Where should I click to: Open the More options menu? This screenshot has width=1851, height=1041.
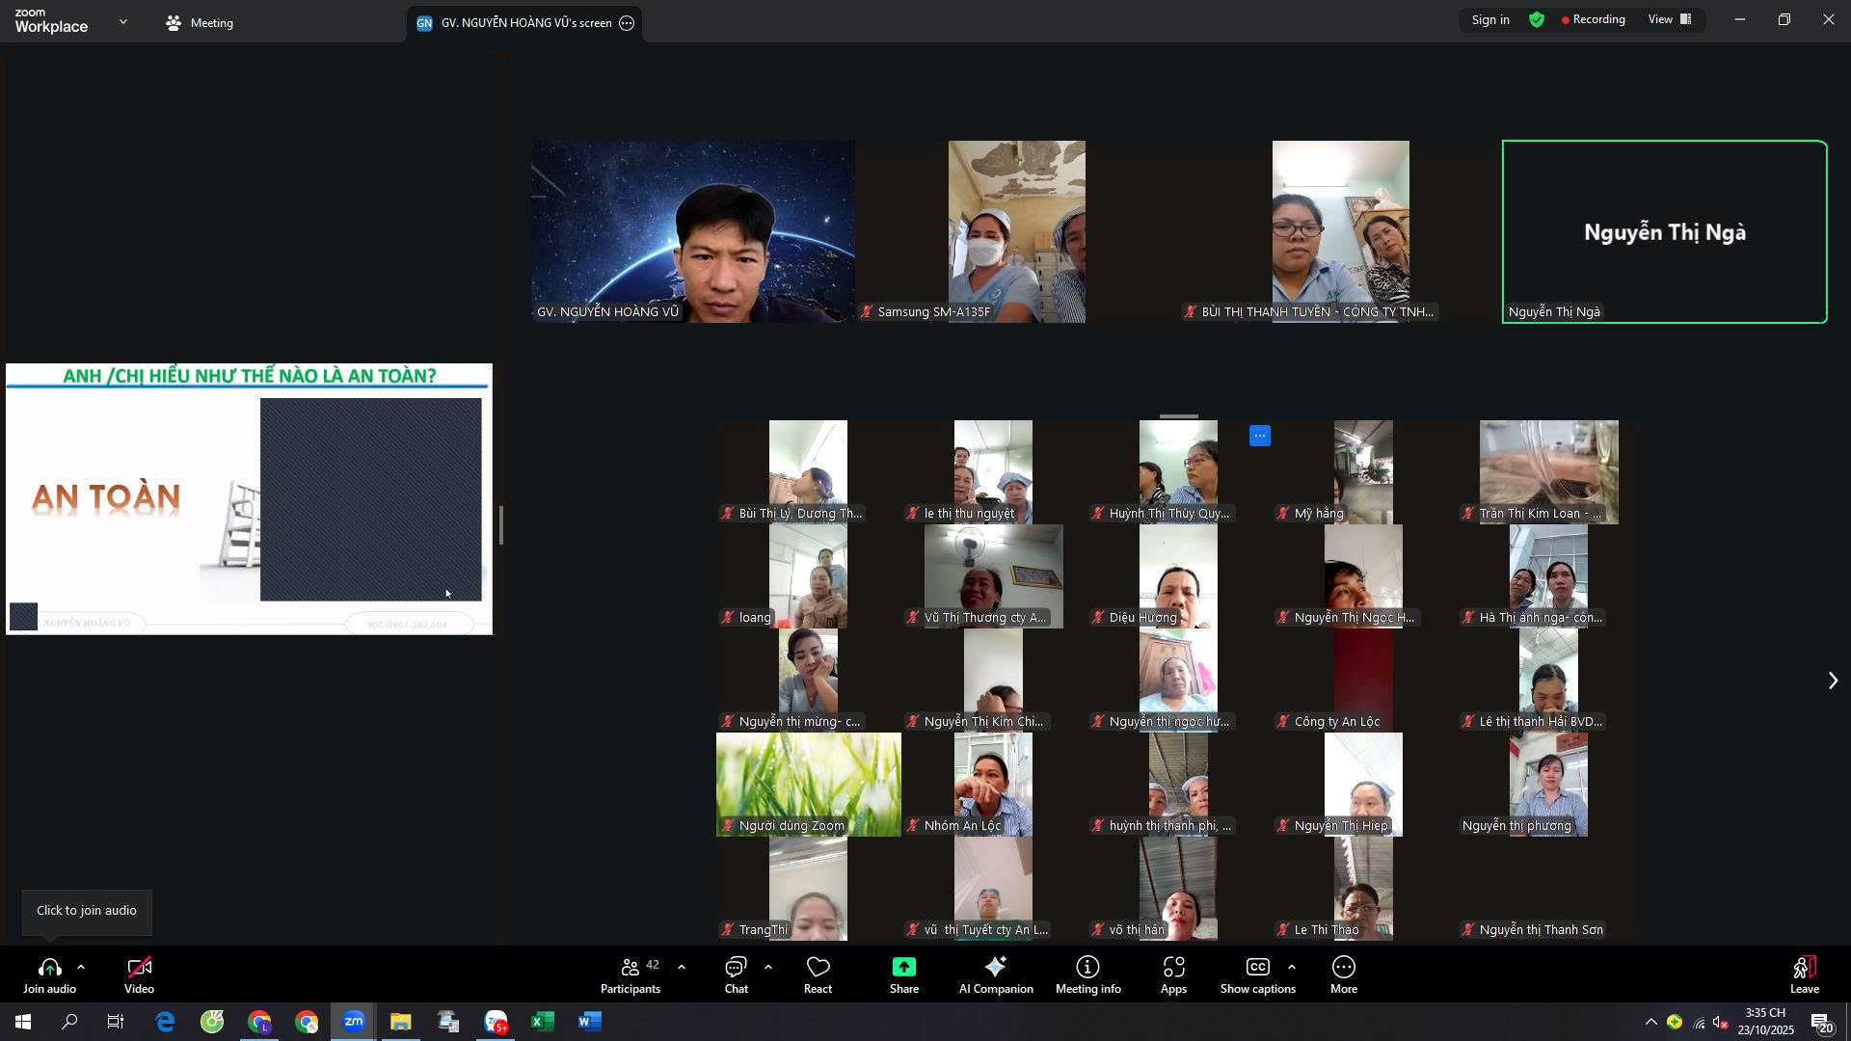pyautogui.click(x=1343, y=975)
